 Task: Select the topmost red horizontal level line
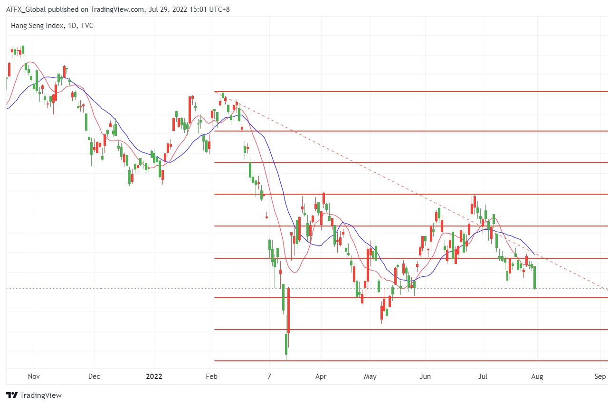[408, 92]
